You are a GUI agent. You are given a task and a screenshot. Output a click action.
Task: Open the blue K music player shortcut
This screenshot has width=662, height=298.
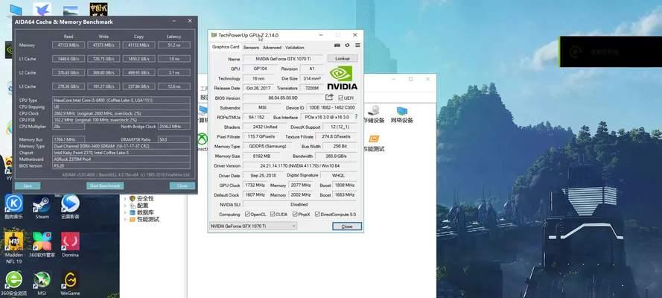pos(14,207)
